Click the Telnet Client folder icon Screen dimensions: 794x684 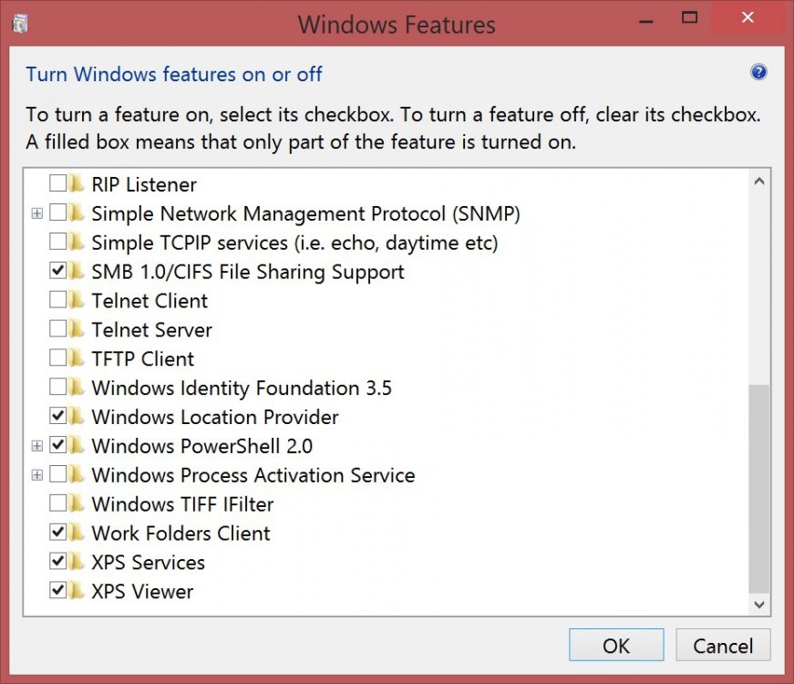[76, 300]
